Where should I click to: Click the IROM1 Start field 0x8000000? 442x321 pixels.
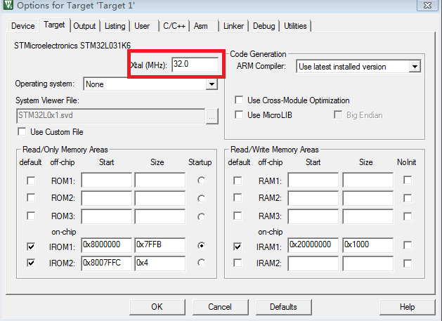107,245
